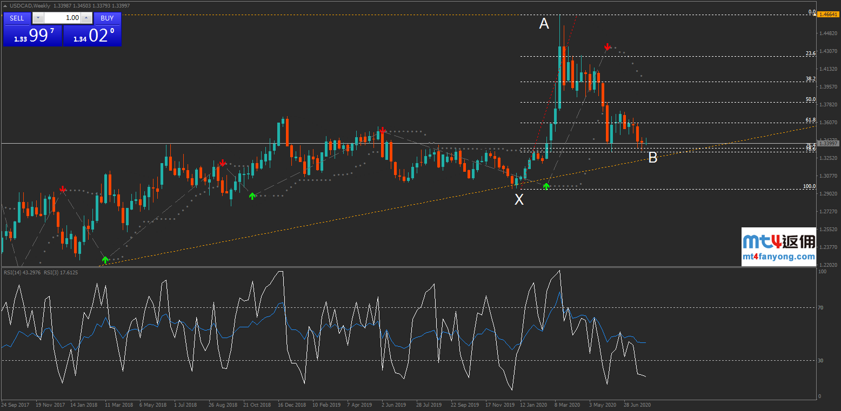Click the BUY button in trading panel
Image resolution: width=841 pixels, height=411 pixels.
(107, 18)
